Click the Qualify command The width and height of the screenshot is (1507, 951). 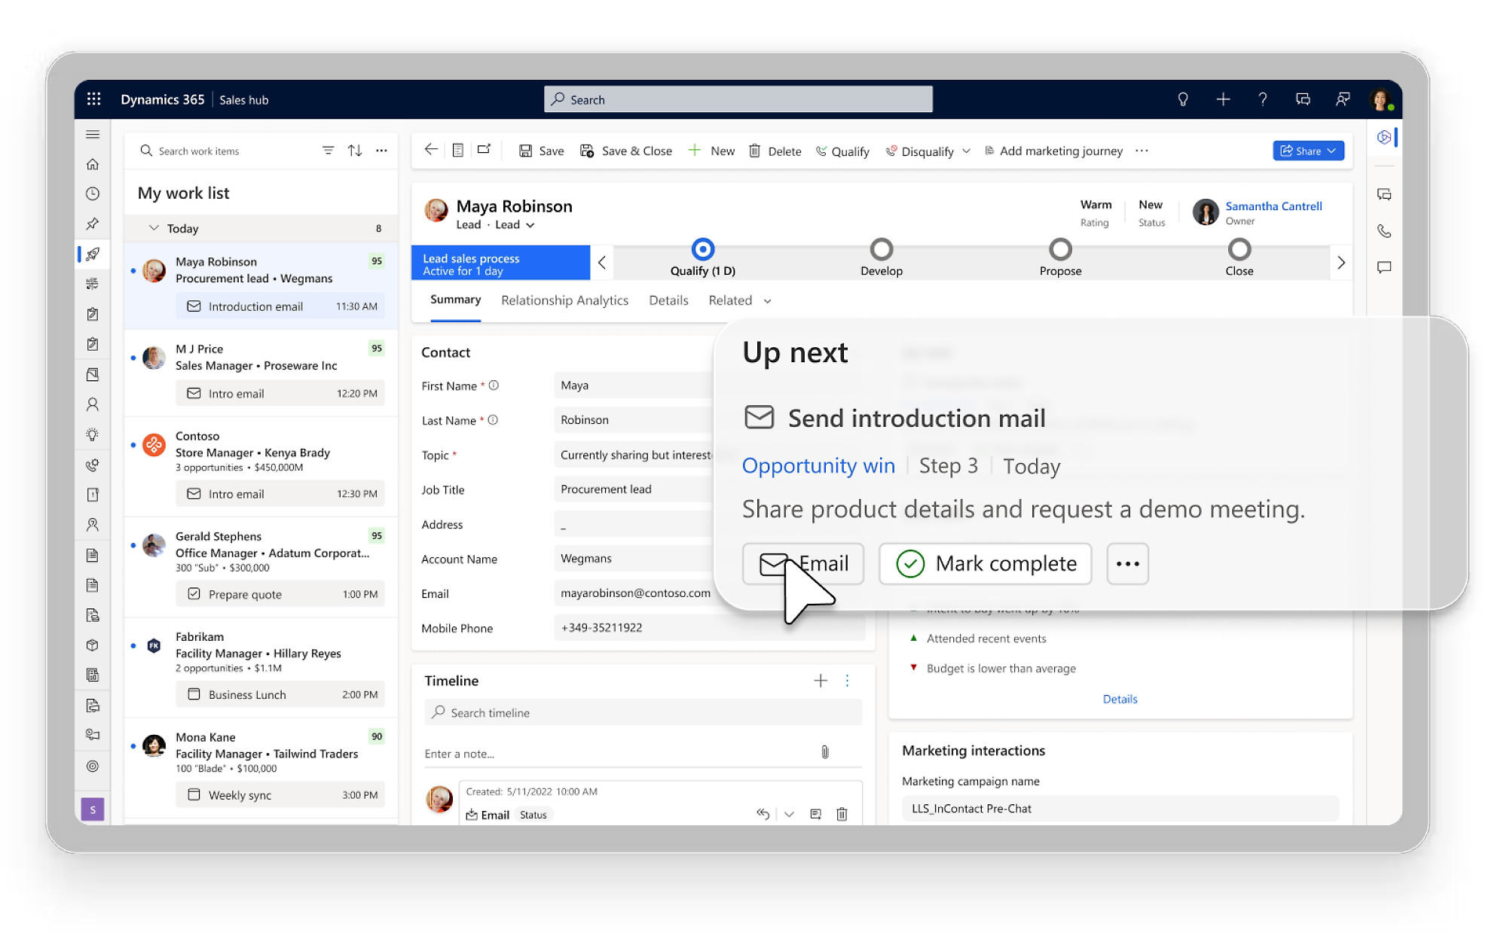click(842, 151)
